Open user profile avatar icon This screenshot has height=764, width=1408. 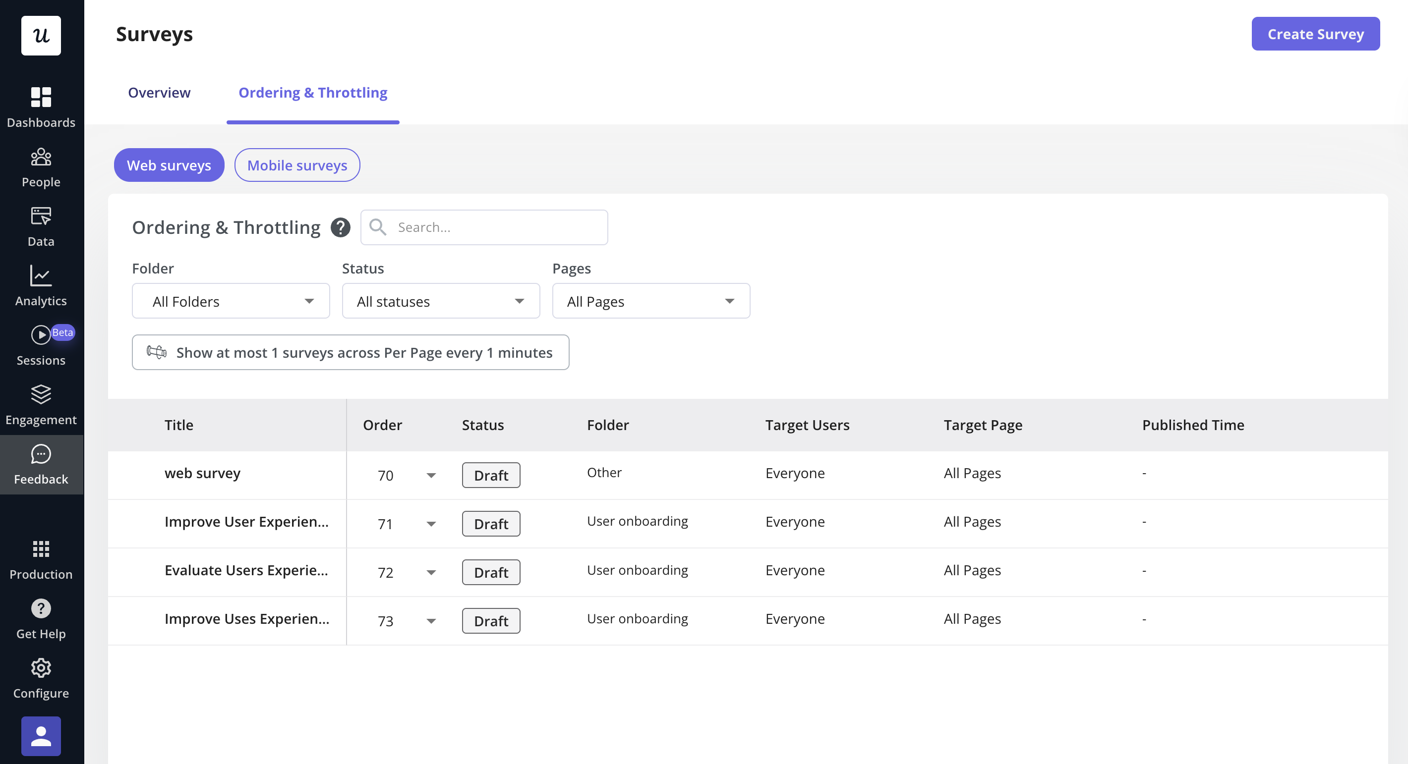tap(41, 735)
